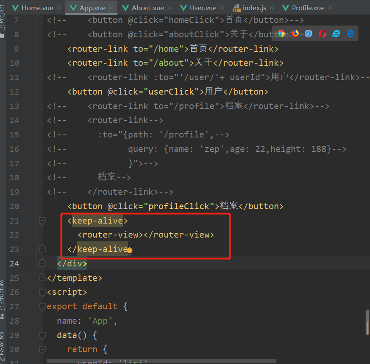This screenshot has width=370, height=364.
Task: Click the script tag on line 26
Action: (x=67, y=292)
